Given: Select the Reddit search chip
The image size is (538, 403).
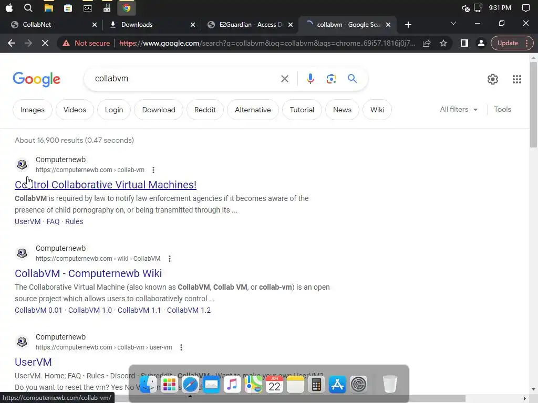Looking at the screenshot, I should (205, 110).
